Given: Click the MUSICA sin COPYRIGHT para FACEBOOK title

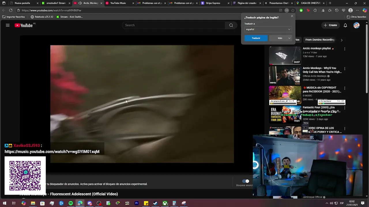Looking at the screenshot, I should [322, 90].
